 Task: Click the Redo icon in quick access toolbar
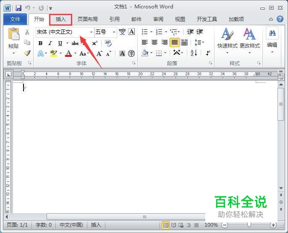point(41,8)
